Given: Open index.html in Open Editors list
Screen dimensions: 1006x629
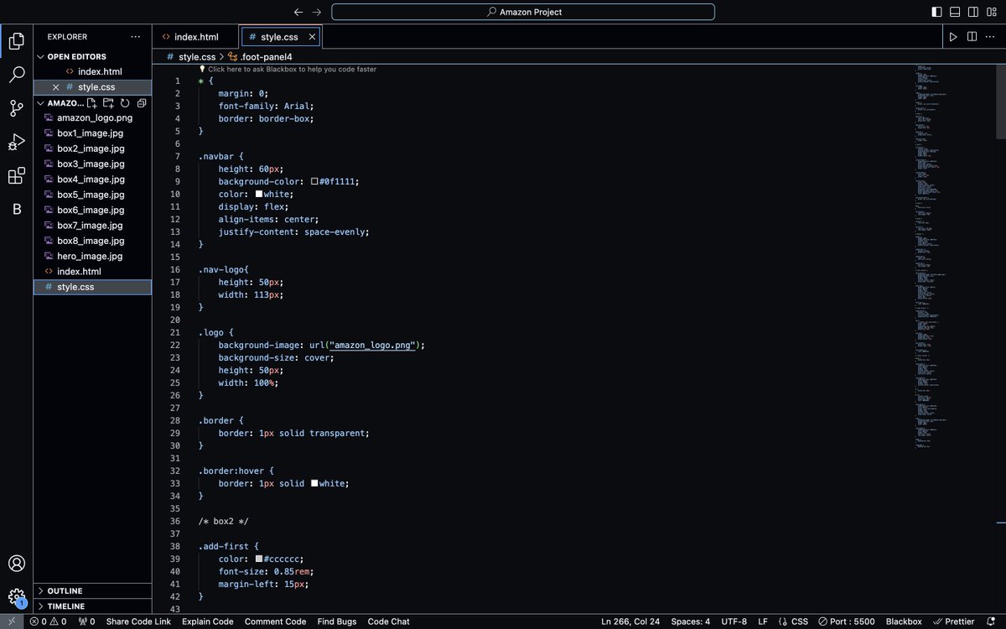Looking at the screenshot, I should (x=92, y=72).
